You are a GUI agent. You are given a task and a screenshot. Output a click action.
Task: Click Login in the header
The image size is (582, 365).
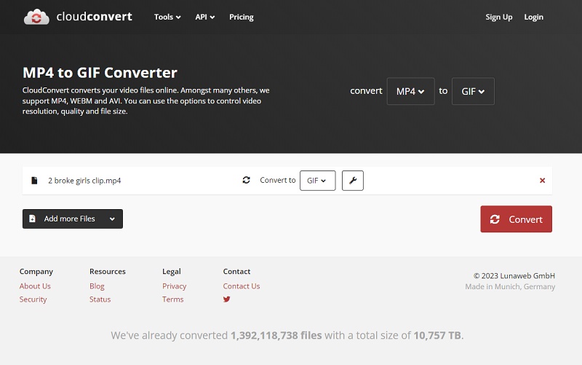click(533, 17)
